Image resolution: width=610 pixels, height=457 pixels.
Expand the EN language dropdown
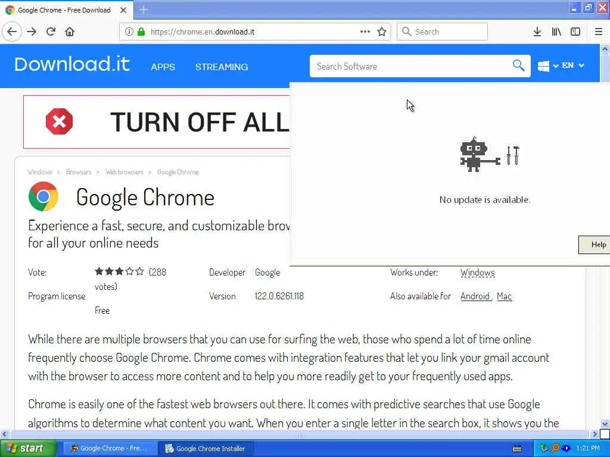click(572, 65)
